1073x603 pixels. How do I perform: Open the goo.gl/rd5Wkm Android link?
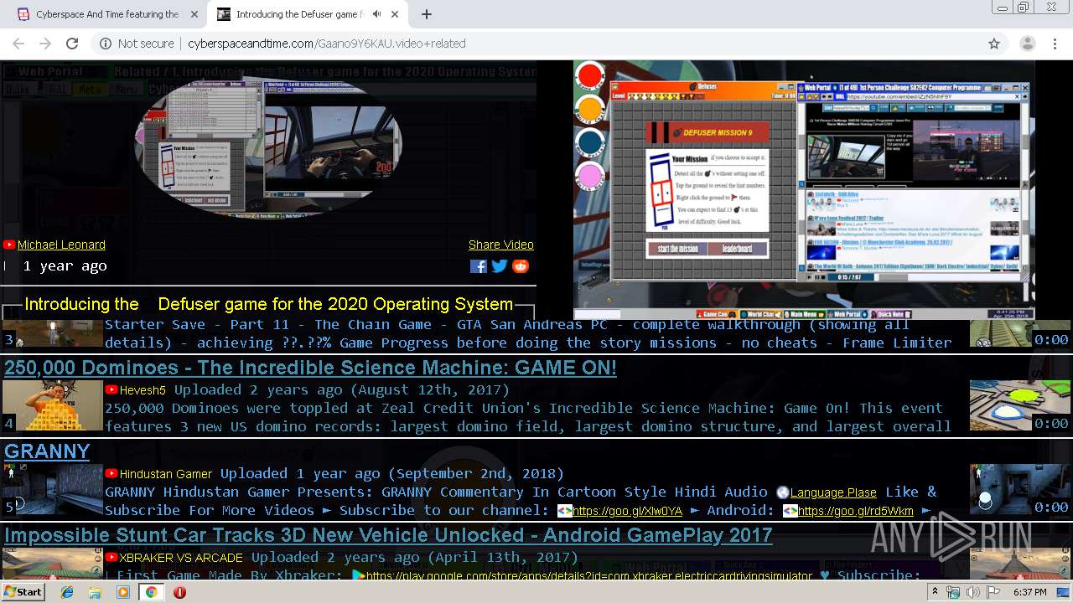pos(855,511)
